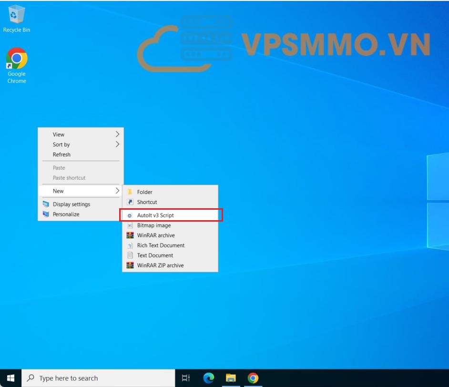Open the New submenu entry
Viewport: 449px width, 387px height.
pyautogui.click(x=59, y=191)
